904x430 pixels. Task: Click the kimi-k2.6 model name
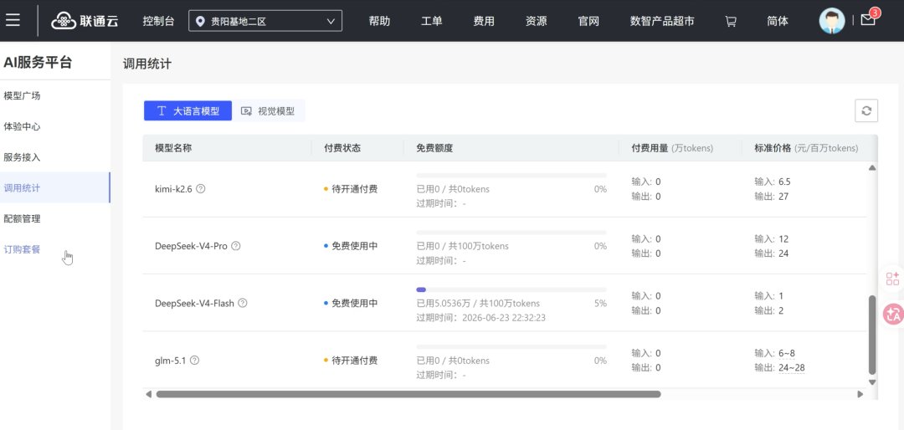173,188
